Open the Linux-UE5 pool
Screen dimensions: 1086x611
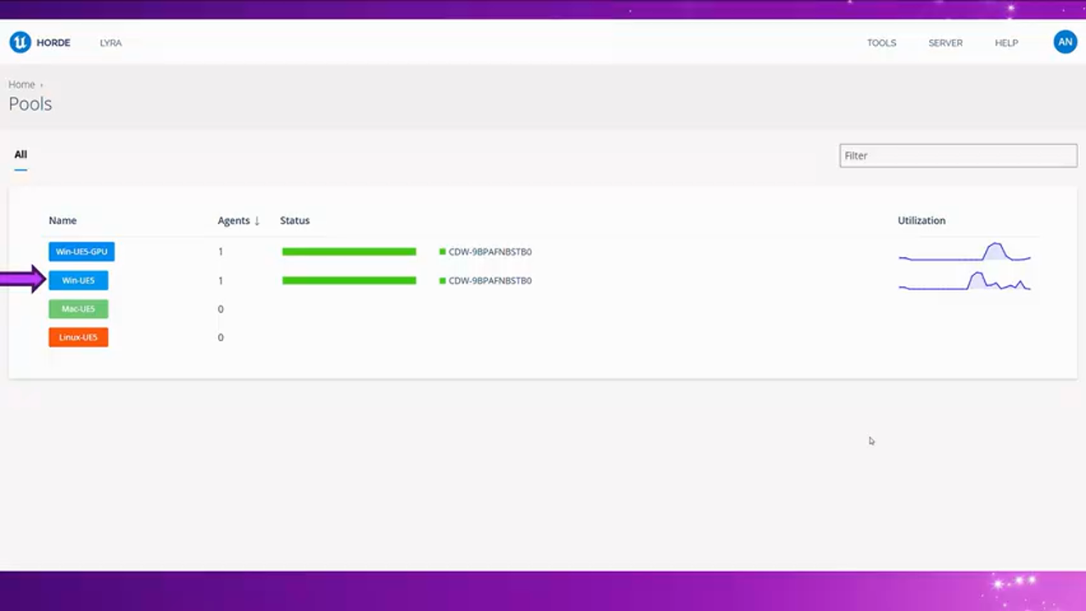78,338
